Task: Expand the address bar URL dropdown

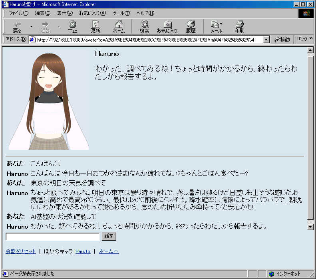Action: tap(266, 40)
